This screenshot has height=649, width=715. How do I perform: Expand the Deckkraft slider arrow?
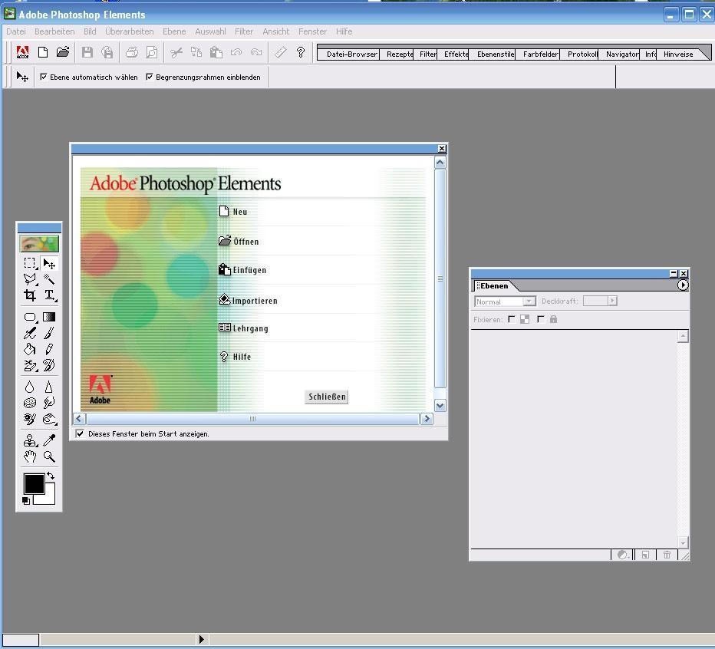point(612,301)
